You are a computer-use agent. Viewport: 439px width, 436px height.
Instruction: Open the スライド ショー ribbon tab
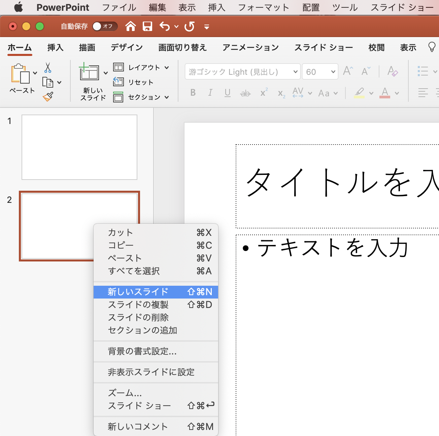click(324, 48)
